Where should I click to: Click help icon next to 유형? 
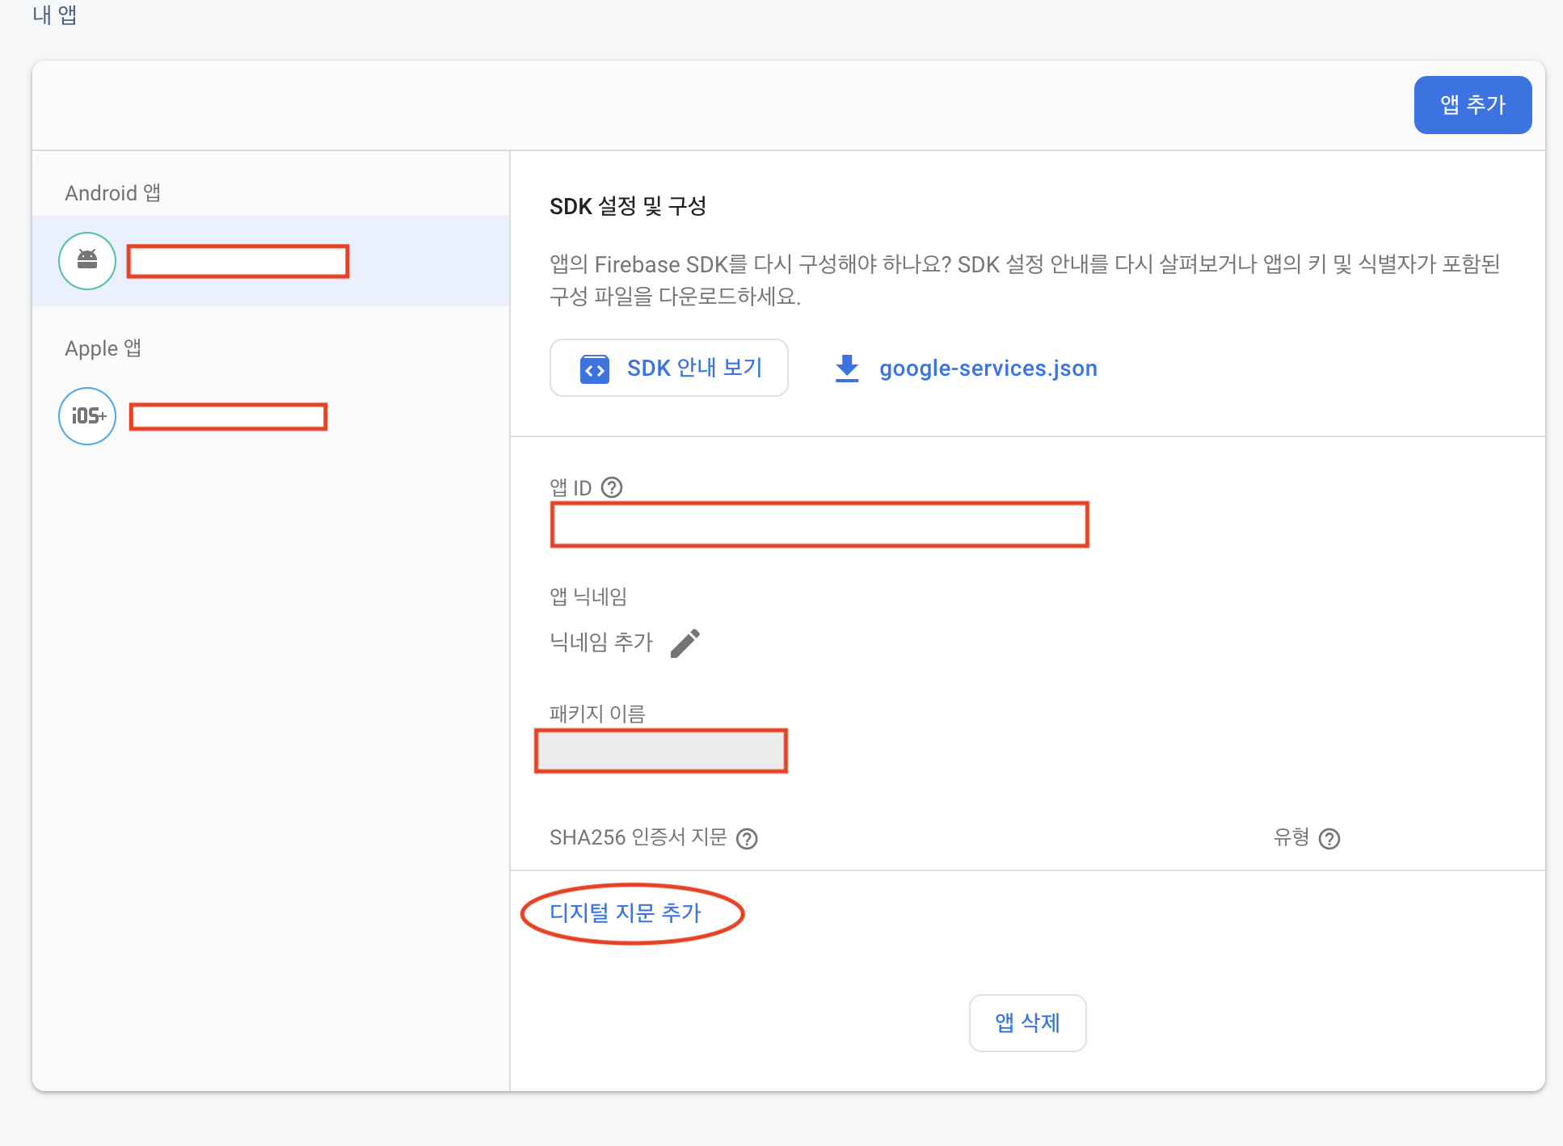(1329, 839)
